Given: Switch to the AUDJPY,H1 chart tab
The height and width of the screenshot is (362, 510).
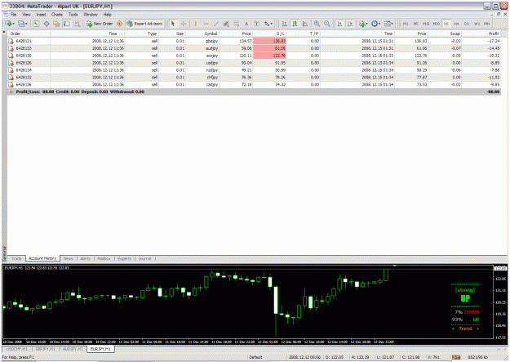Looking at the screenshot, I should tap(73, 349).
